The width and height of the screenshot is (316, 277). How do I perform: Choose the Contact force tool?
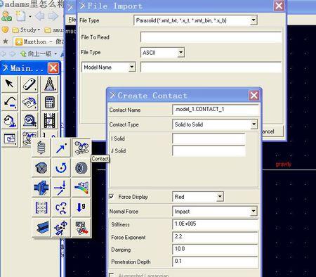pos(81,148)
